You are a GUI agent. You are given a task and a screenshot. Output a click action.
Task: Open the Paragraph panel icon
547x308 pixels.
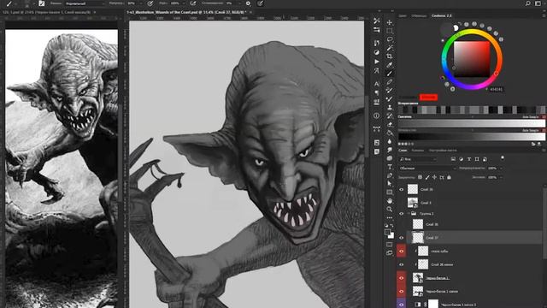click(376, 93)
